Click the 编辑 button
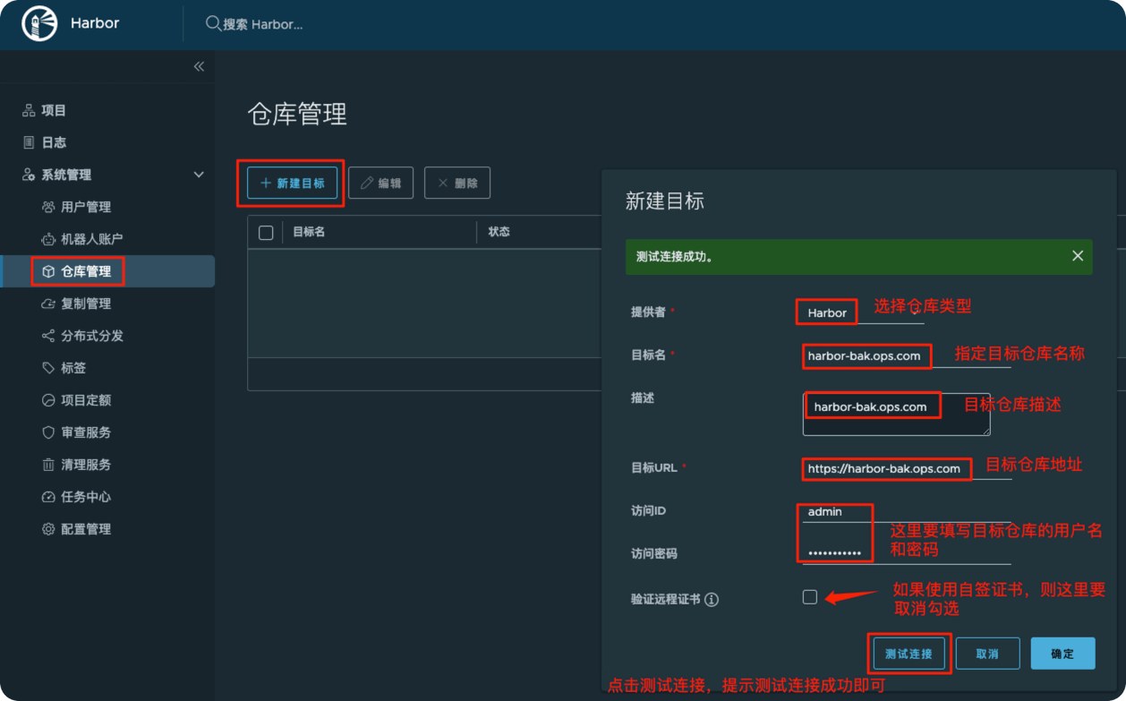The height and width of the screenshot is (701, 1126). (x=380, y=183)
